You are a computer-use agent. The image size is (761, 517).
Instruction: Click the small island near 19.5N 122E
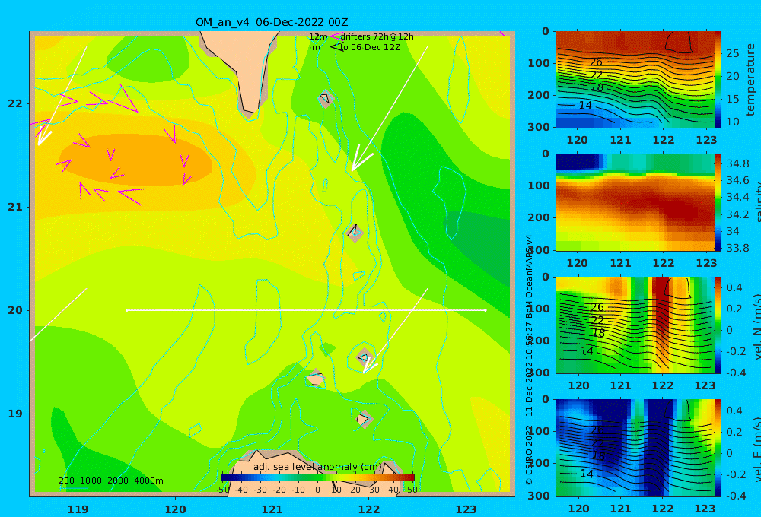tap(364, 358)
